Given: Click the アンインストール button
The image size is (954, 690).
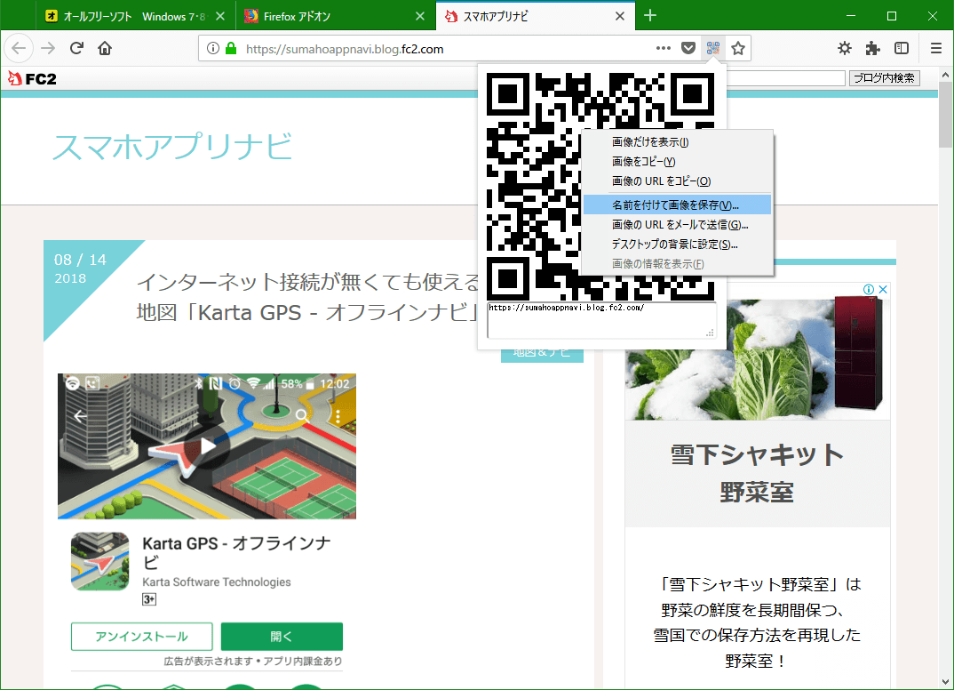Looking at the screenshot, I should point(142,637).
